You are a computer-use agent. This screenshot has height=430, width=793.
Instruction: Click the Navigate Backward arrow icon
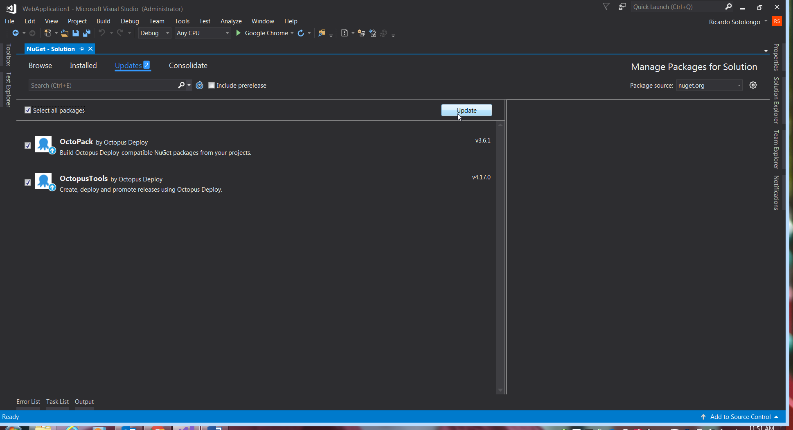(16, 33)
